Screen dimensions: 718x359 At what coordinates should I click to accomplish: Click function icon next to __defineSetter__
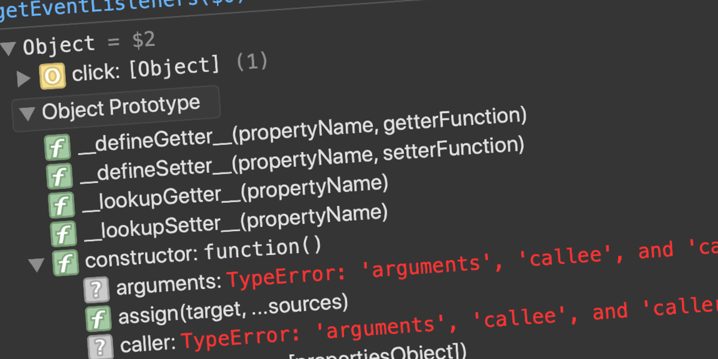pyautogui.click(x=59, y=177)
